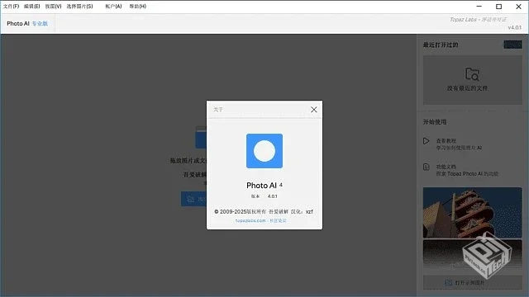The image size is (529, 297).
Task: Click the Photo AI 4 title in dialog
Action: click(264, 185)
